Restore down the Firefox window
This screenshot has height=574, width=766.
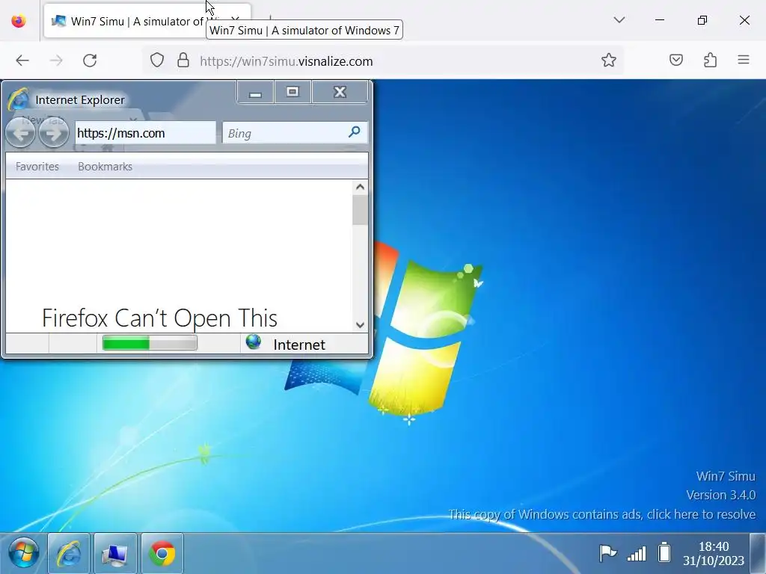[x=702, y=20]
